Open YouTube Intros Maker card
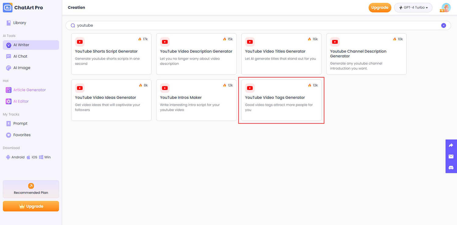Viewport: 457px width, 225px height. [196, 100]
